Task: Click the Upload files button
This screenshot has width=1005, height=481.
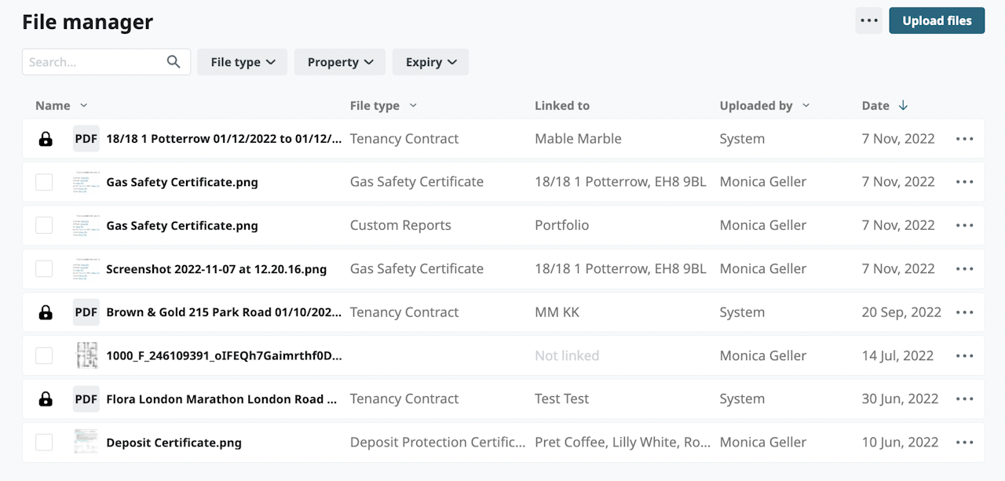Action: point(937,20)
